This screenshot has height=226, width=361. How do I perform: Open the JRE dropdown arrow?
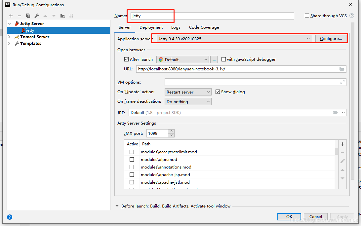click(x=343, y=113)
